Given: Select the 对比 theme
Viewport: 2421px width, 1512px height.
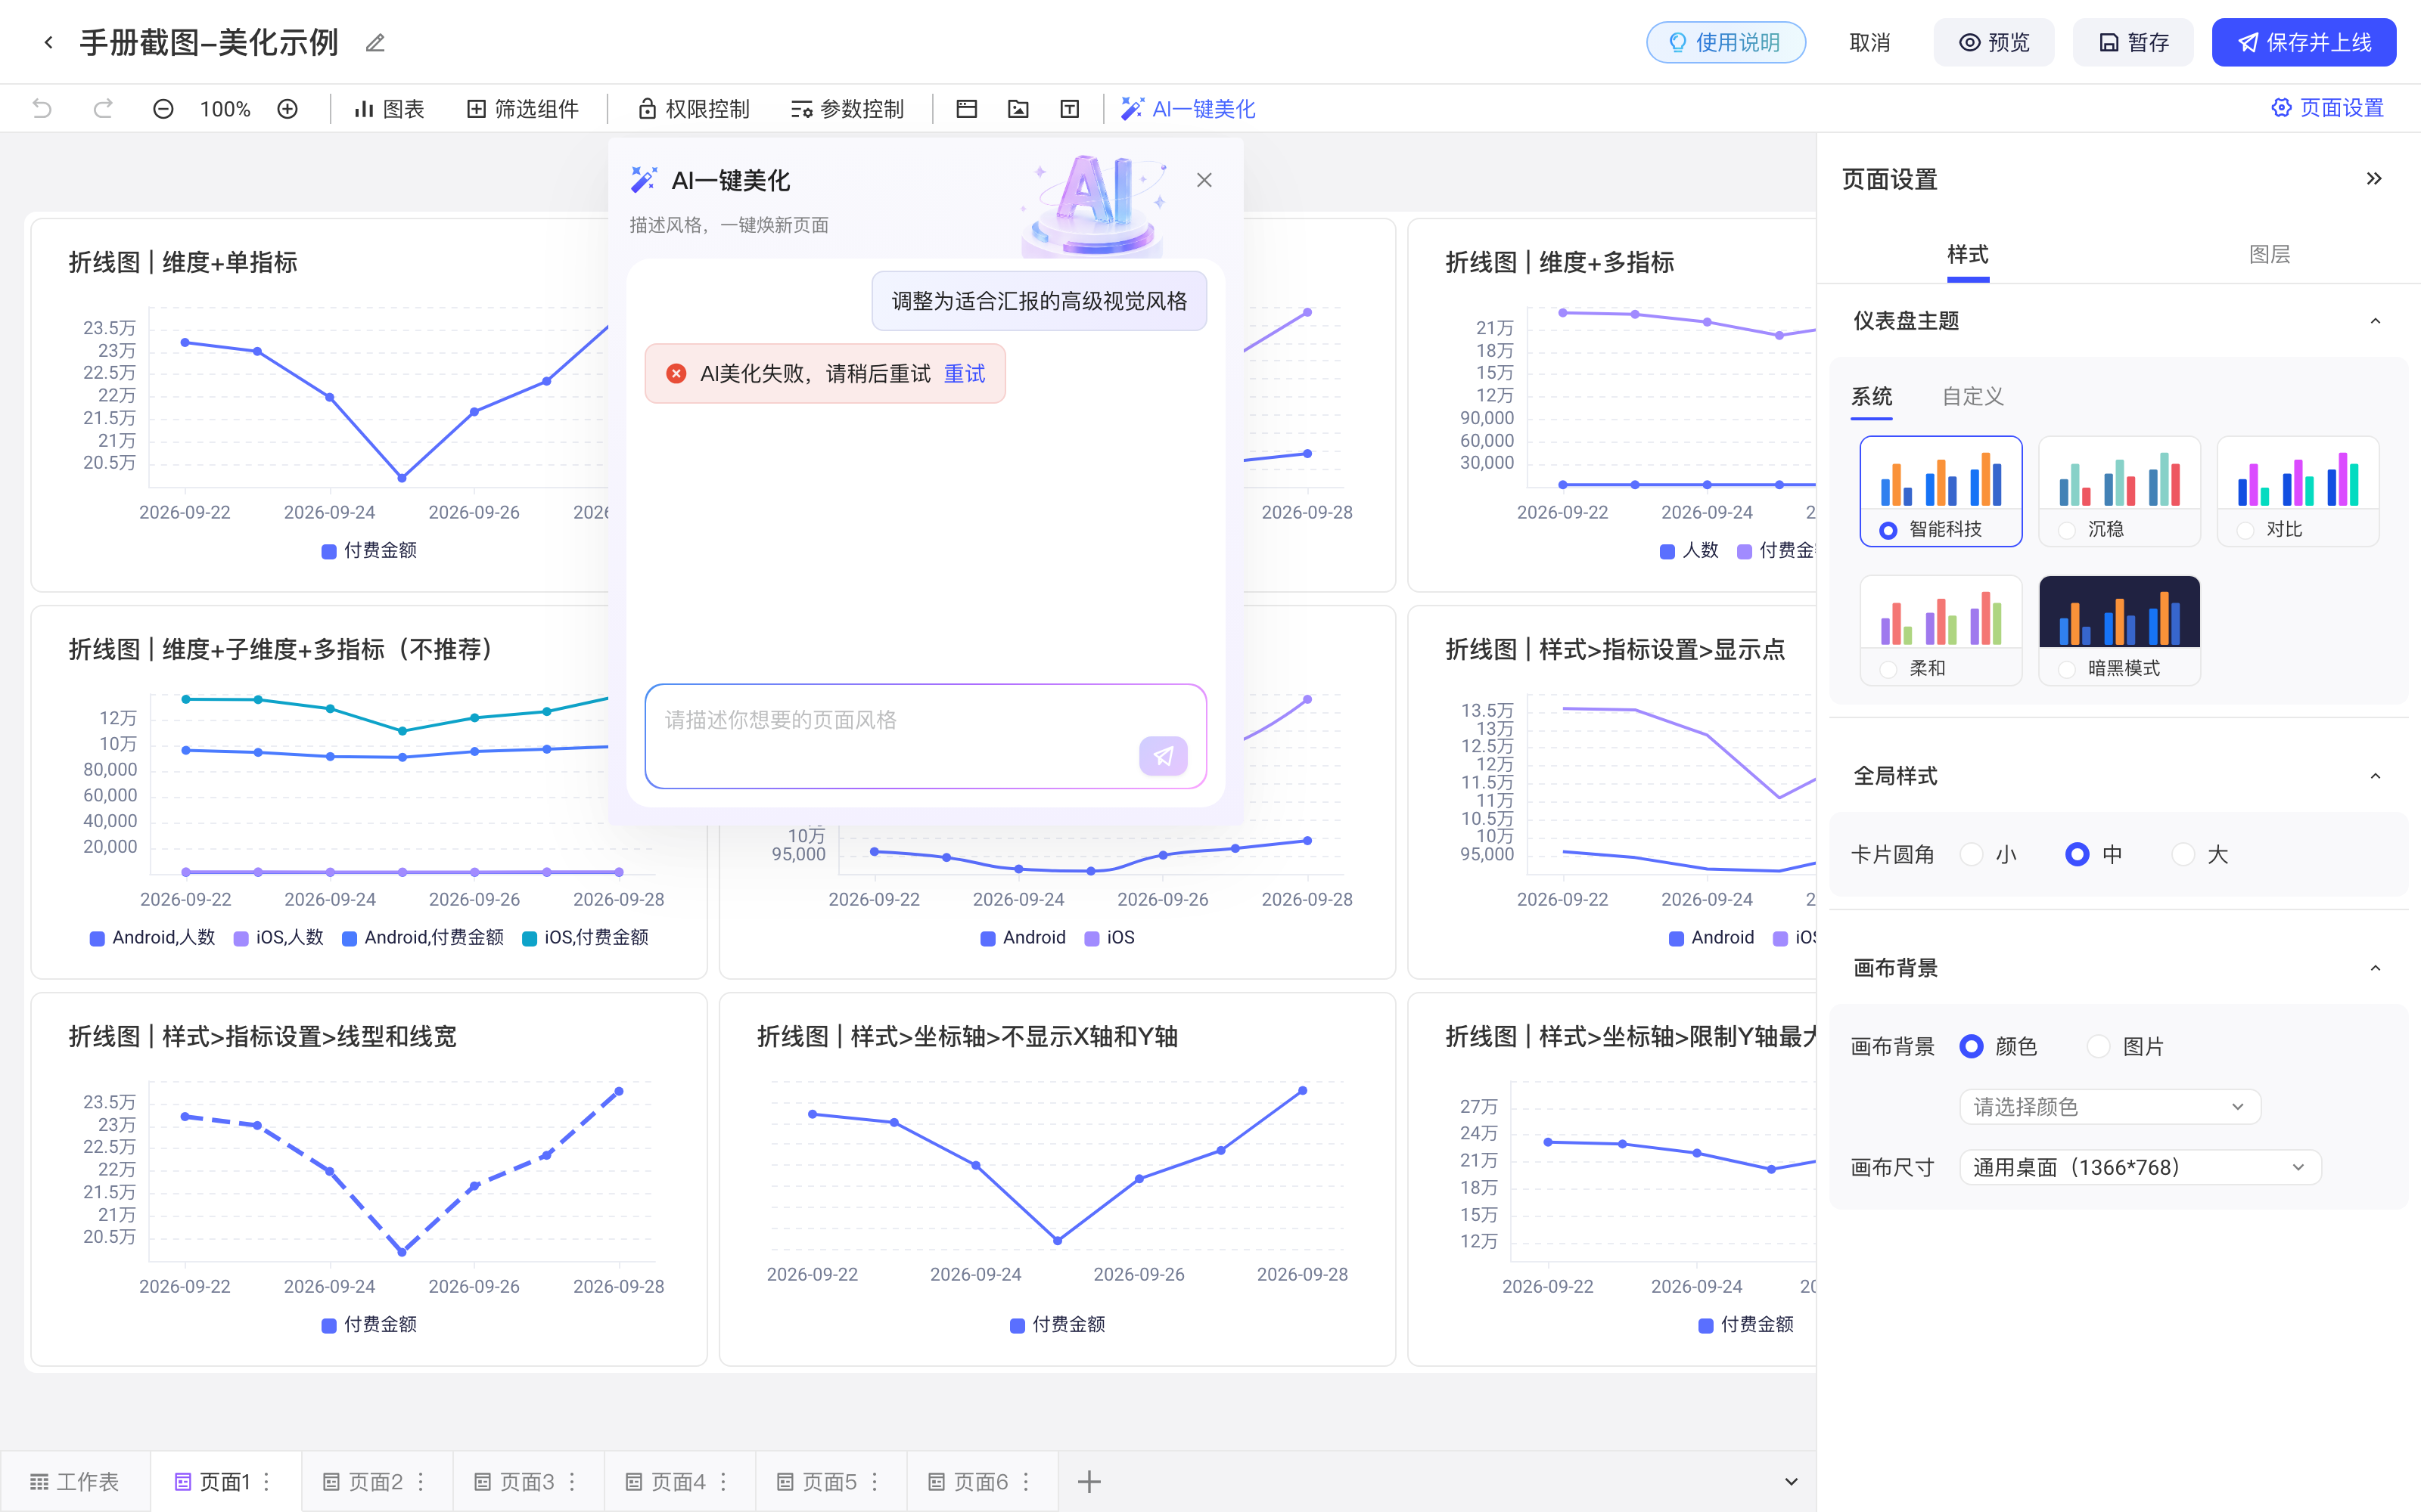Looking at the screenshot, I should pyautogui.click(x=2298, y=491).
